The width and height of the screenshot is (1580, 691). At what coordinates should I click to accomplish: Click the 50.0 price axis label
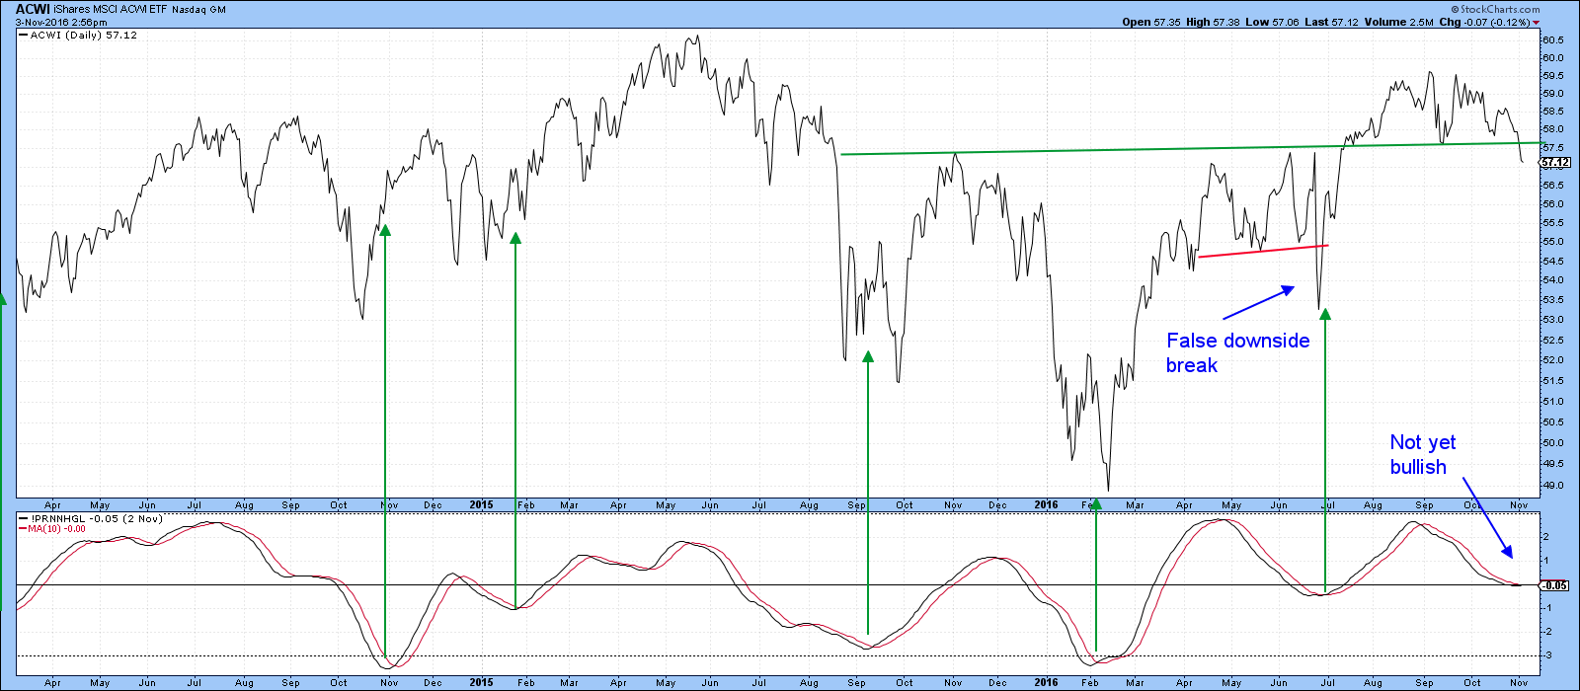[1553, 443]
